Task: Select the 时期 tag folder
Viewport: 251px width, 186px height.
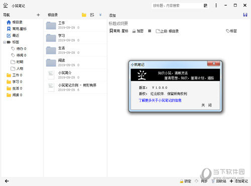Action: pos(17,62)
